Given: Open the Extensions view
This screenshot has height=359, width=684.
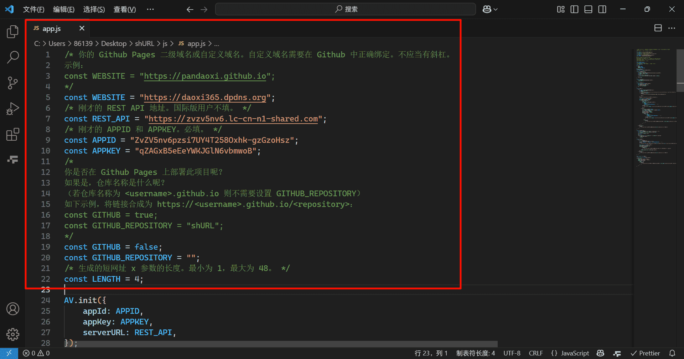Looking at the screenshot, I should point(12,134).
